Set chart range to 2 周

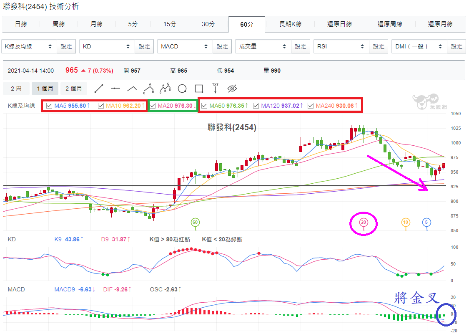click(x=16, y=89)
